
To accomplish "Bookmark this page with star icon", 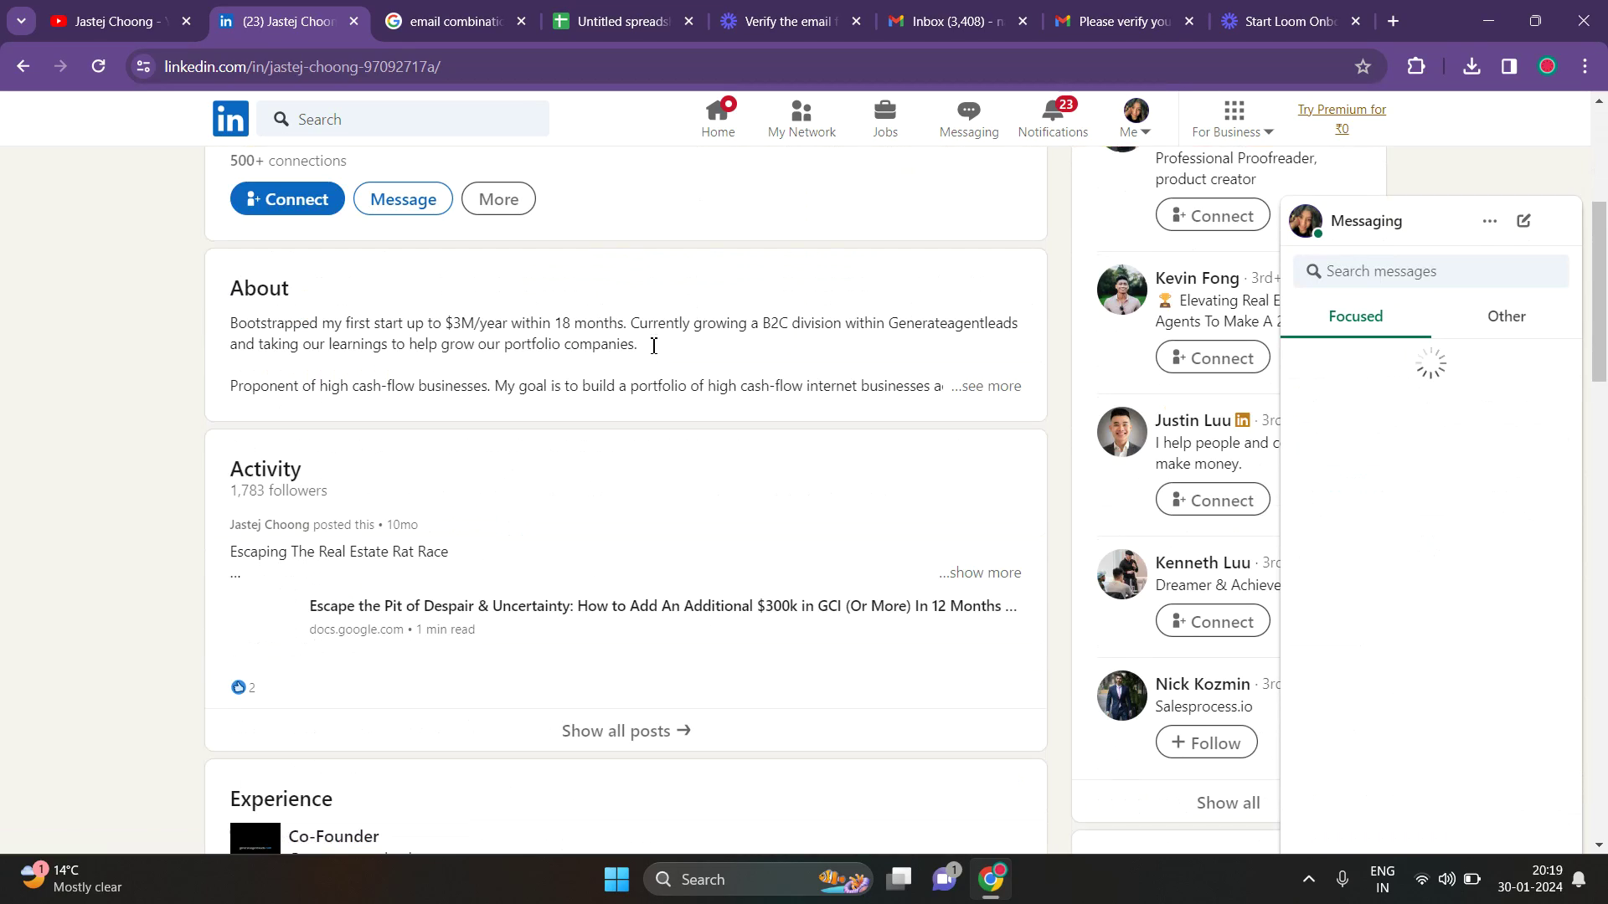I will pos(1363,67).
